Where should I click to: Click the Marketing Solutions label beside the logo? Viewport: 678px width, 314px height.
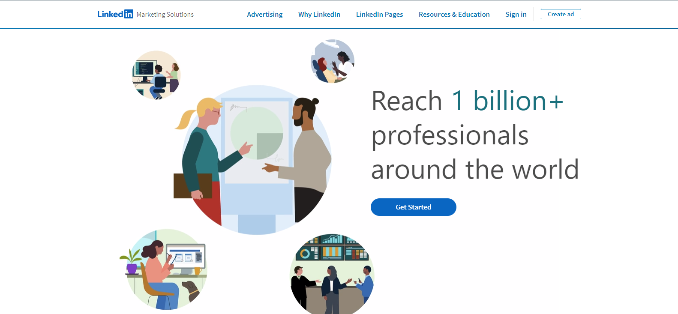tap(165, 15)
